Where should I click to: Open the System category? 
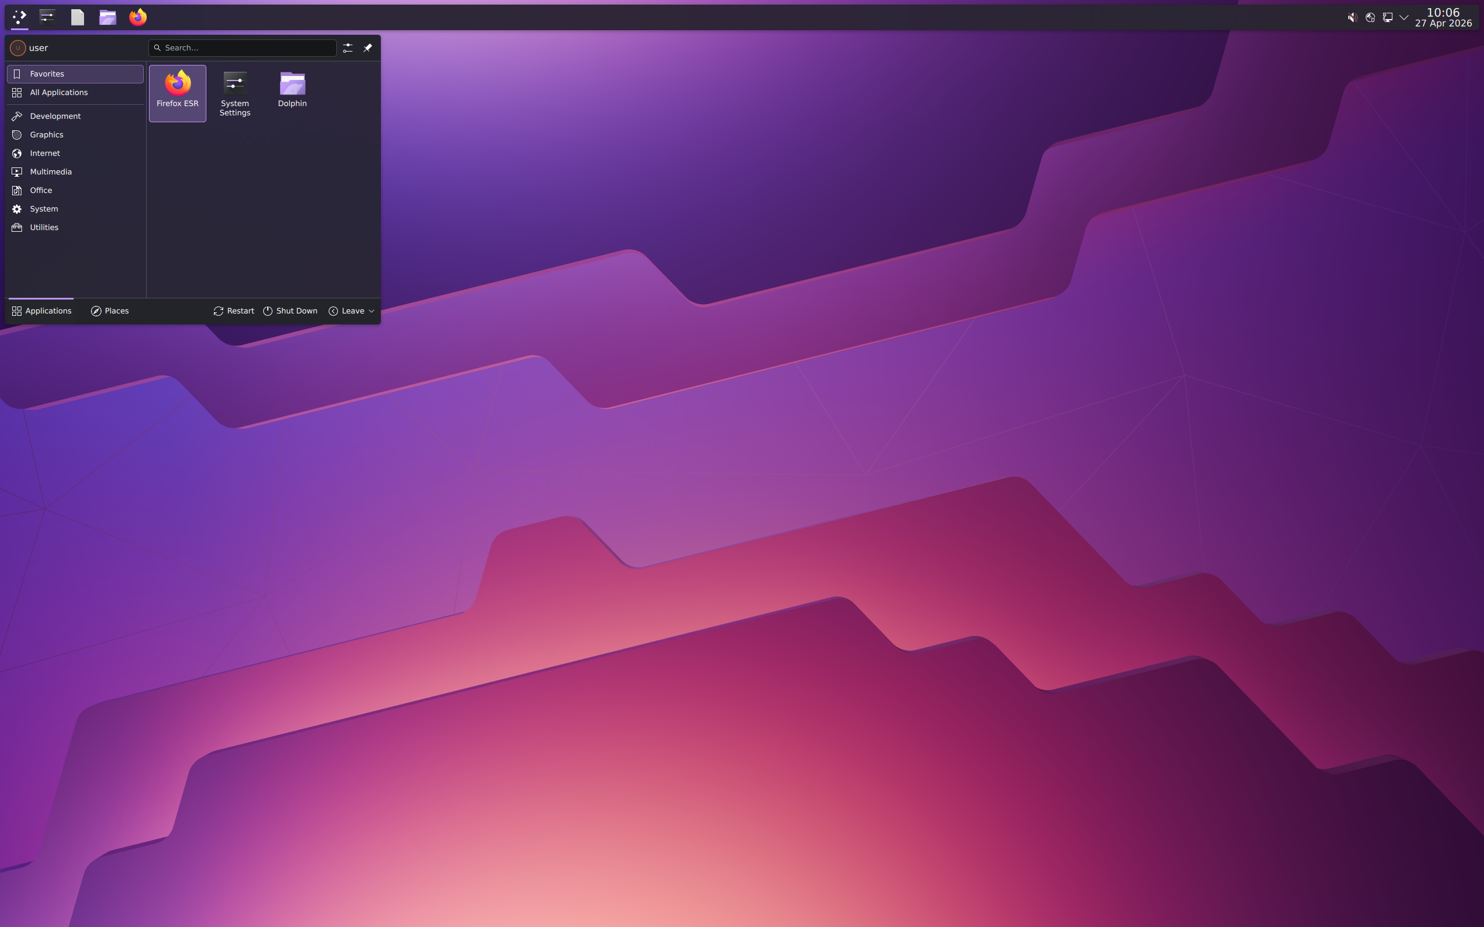point(75,209)
